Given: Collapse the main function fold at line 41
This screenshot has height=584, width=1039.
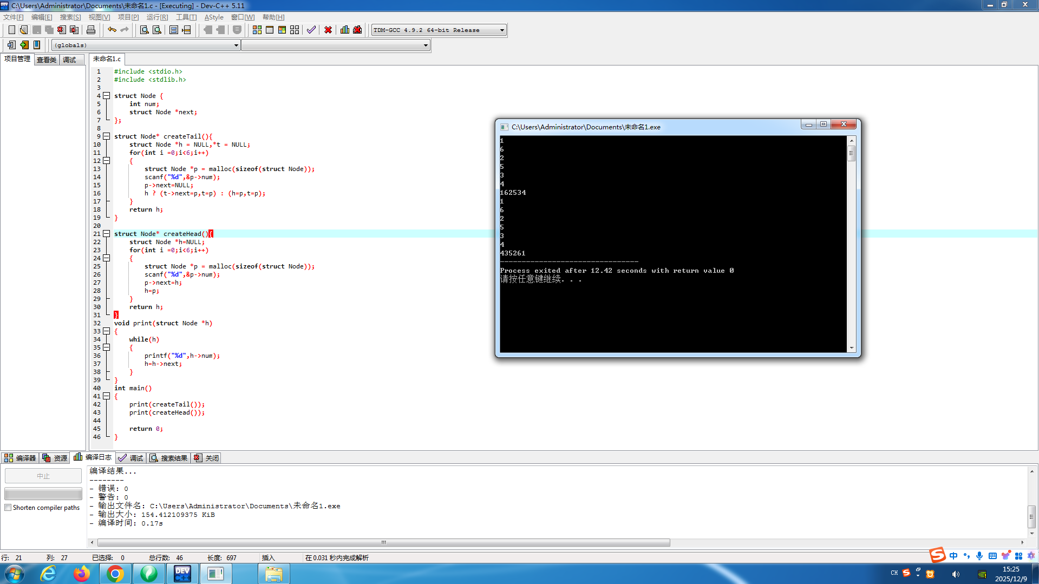Looking at the screenshot, I should 107,396.
